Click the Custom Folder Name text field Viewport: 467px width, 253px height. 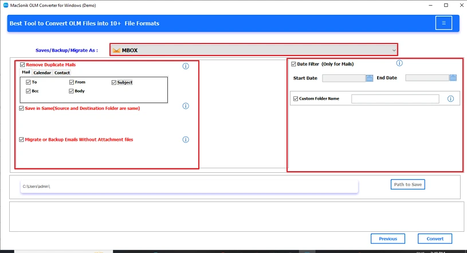[x=395, y=99]
